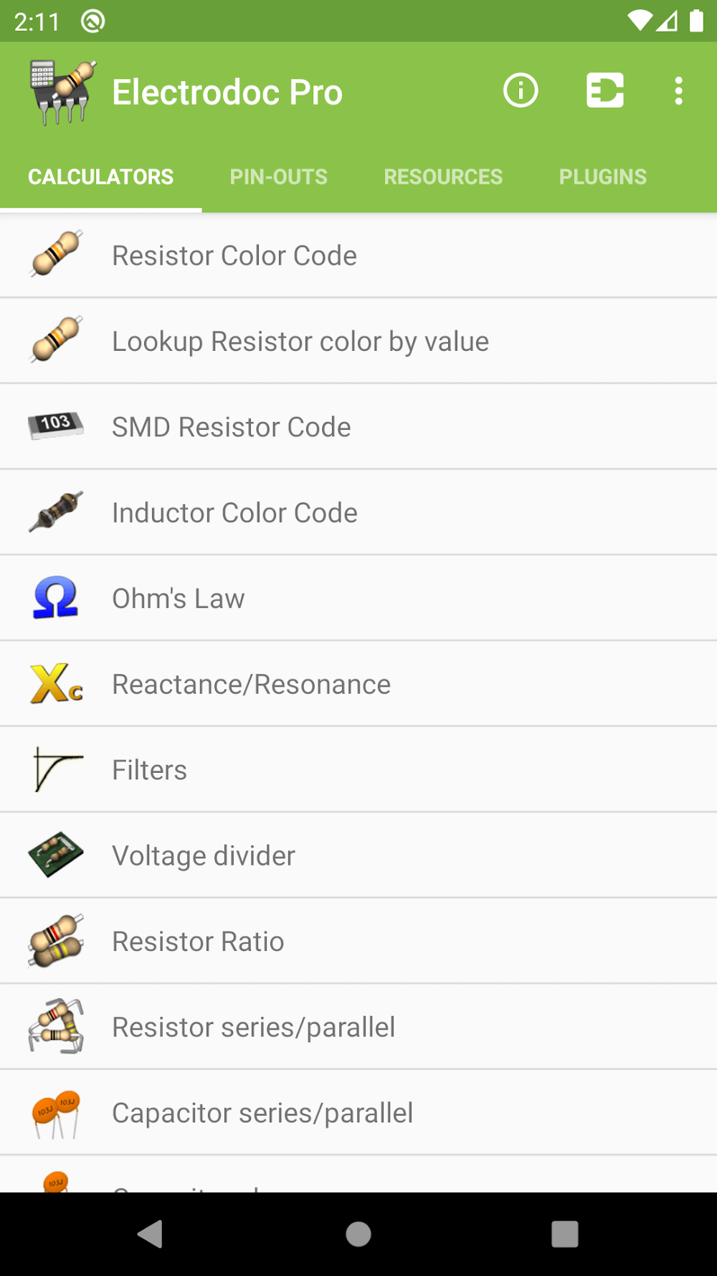The image size is (717, 1276).
Task: Open Resistor Color Code calculator
Action: pos(234,255)
